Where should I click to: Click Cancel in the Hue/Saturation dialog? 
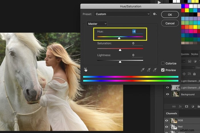click(170, 23)
